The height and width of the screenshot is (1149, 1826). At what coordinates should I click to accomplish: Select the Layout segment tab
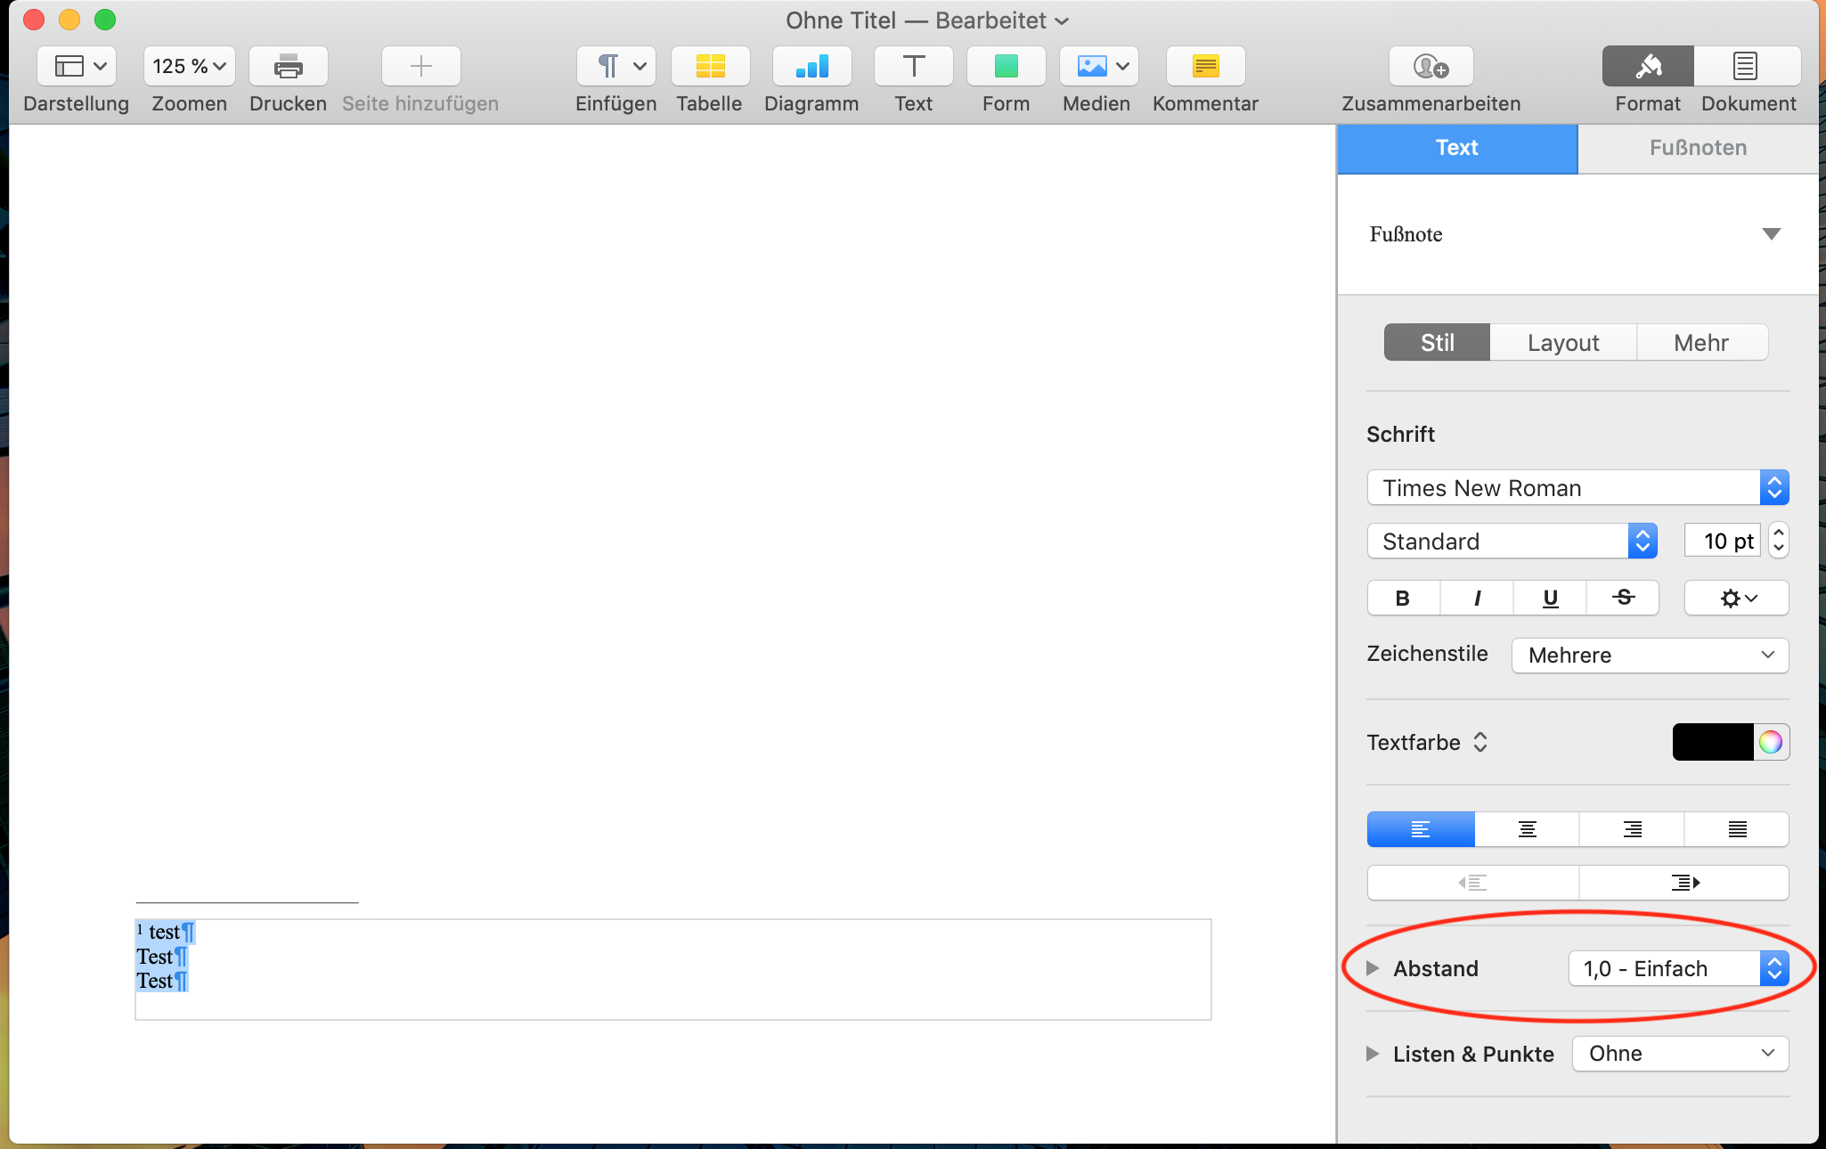(1562, 343)
